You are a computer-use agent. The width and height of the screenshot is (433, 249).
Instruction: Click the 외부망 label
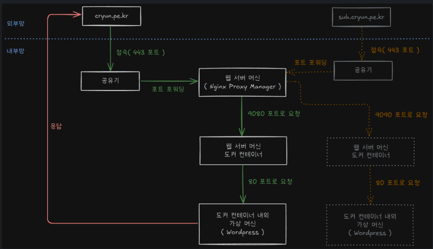[16, 24]
